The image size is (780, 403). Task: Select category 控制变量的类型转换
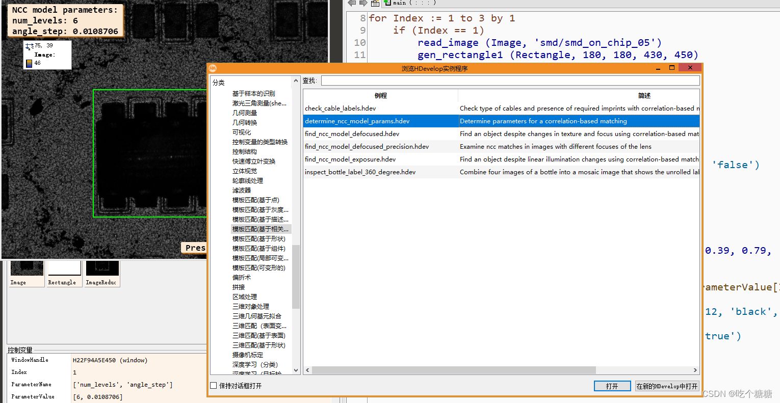[260, 142]
